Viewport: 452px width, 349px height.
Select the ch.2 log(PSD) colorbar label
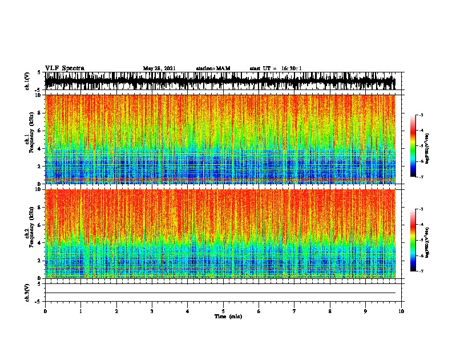[427, 242]
